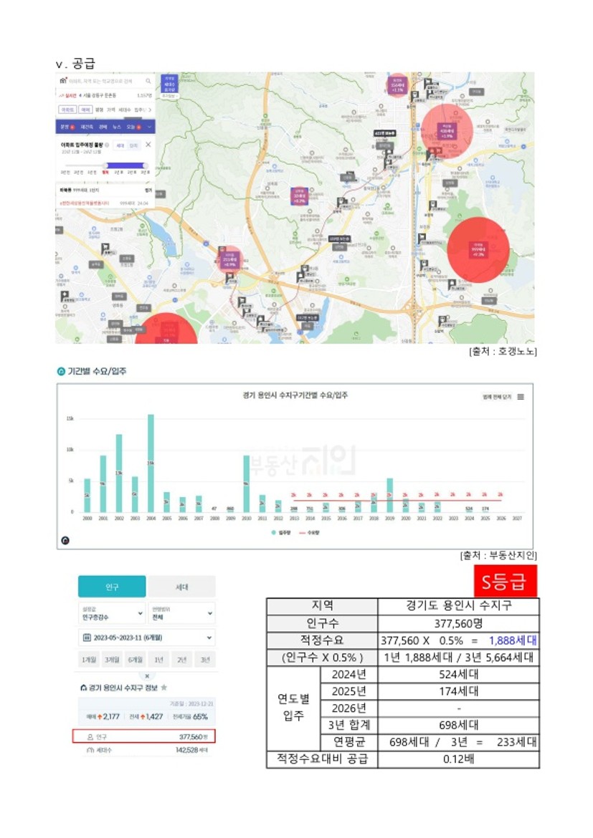The image size is (593, 838).
Task: Close the apartment move-in schedule panel
Action: (x=148, y=145)
